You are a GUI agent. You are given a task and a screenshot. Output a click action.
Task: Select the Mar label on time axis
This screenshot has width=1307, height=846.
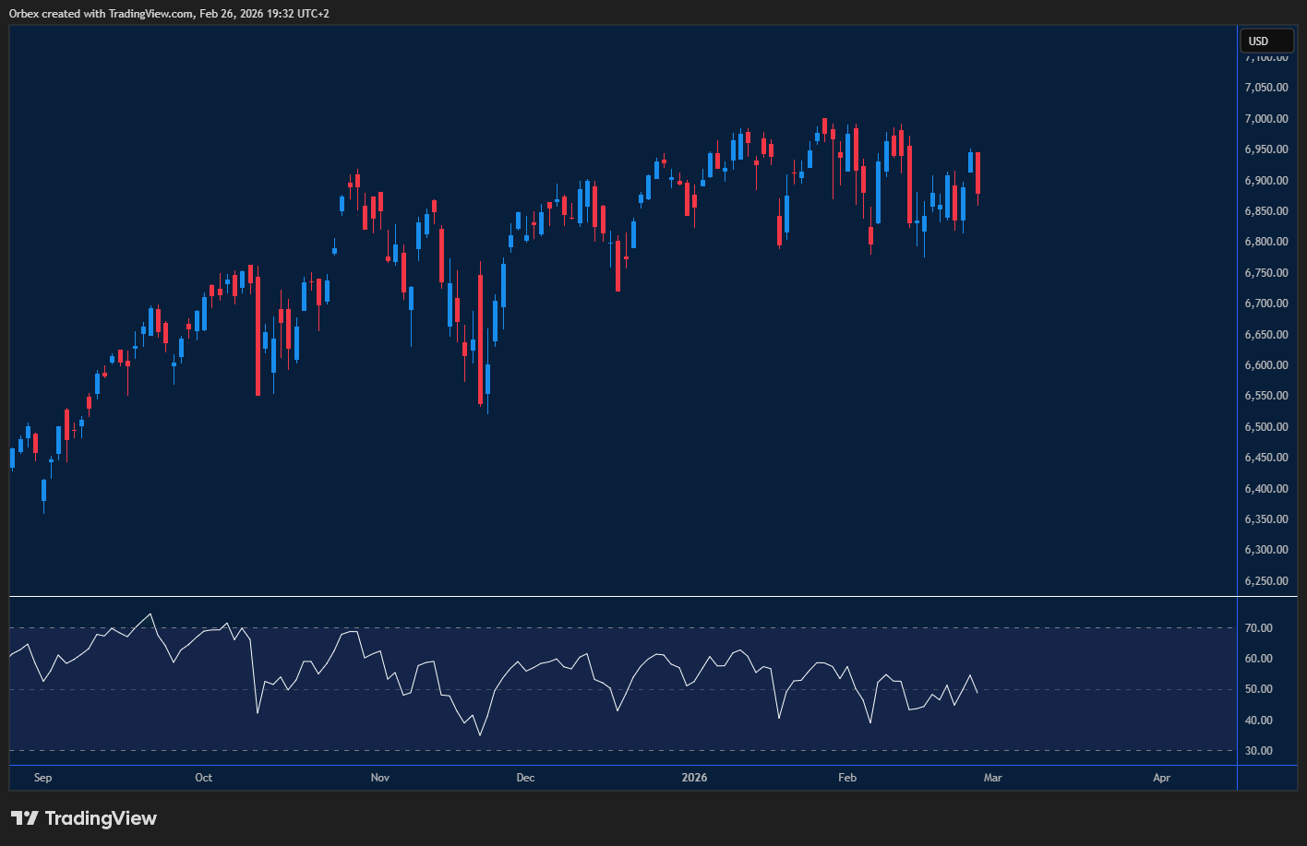pos(992,778)
